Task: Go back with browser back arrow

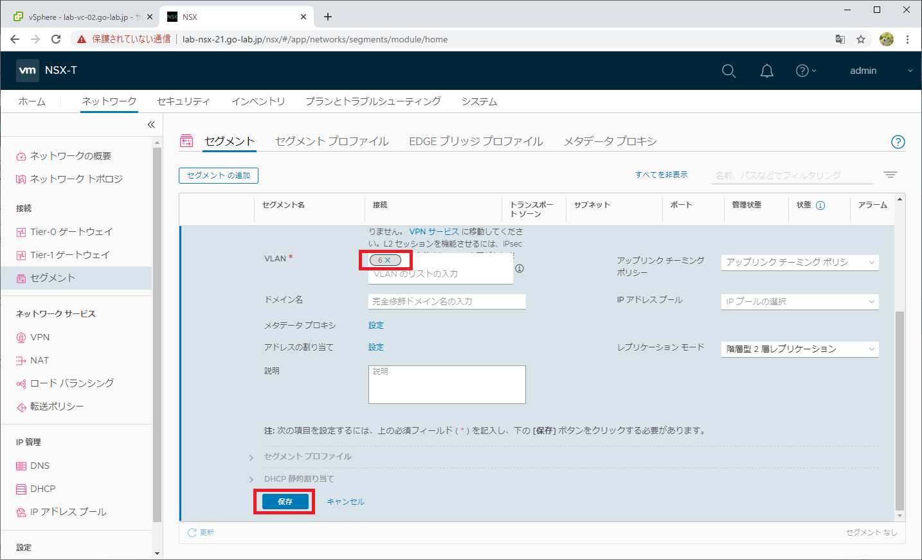Action: pos(15,39)
